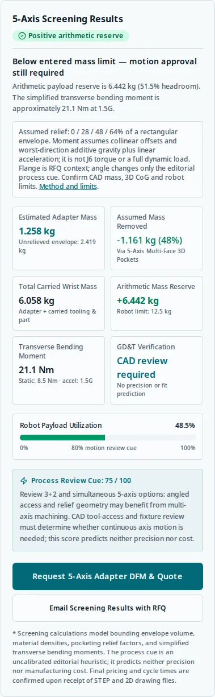The height and width of the screenshot is (697, 215).
Task: Click the CAD review required text
Action: click(142, 368)
